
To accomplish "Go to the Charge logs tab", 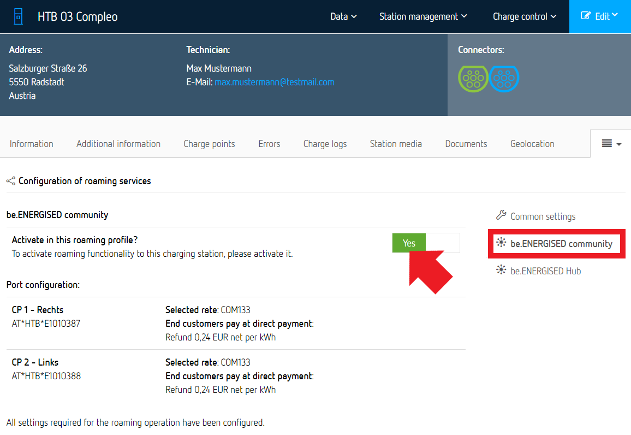I will (x=325, y=144).
